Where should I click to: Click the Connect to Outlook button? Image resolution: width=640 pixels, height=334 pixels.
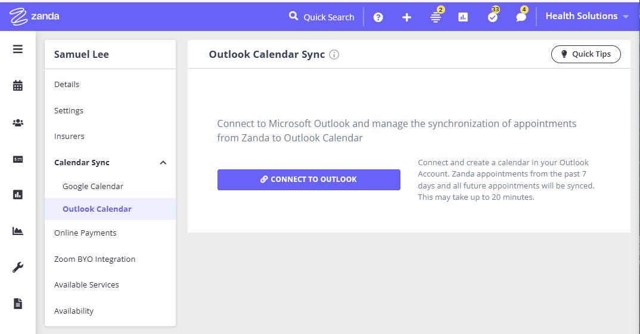pos(309,180)
